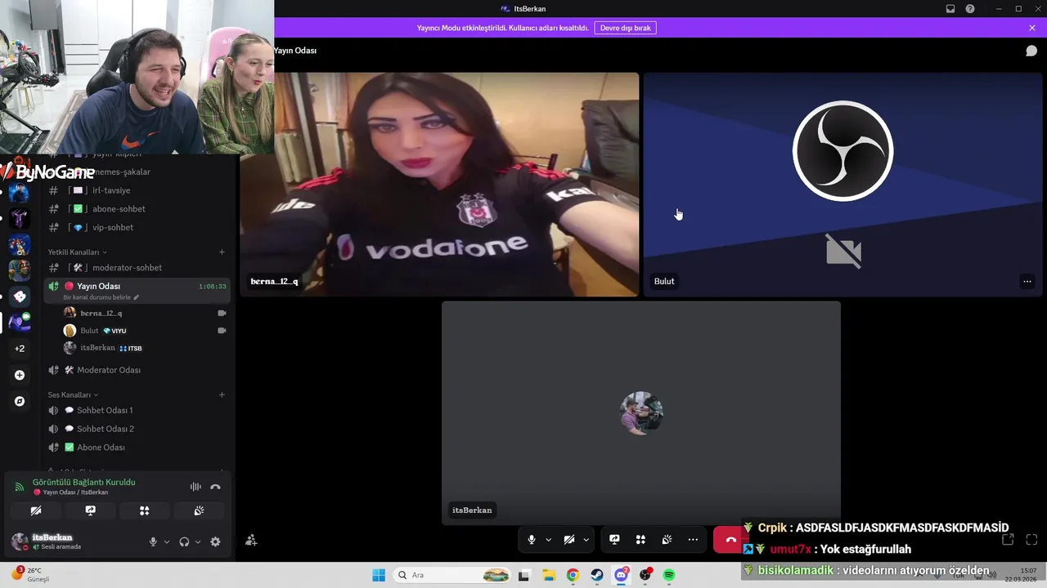Viewport: 1047px width, 588px height.
Task: Expand the +2 server folder
Action: pyautogui.click(x=20, y=349)
